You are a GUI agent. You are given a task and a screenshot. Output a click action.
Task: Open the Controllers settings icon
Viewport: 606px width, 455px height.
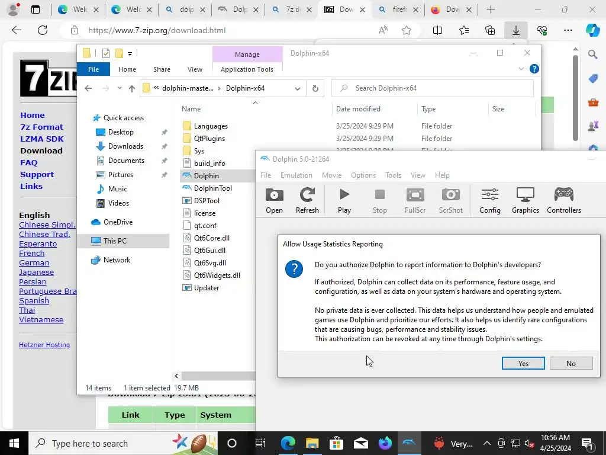pos(564,200)
